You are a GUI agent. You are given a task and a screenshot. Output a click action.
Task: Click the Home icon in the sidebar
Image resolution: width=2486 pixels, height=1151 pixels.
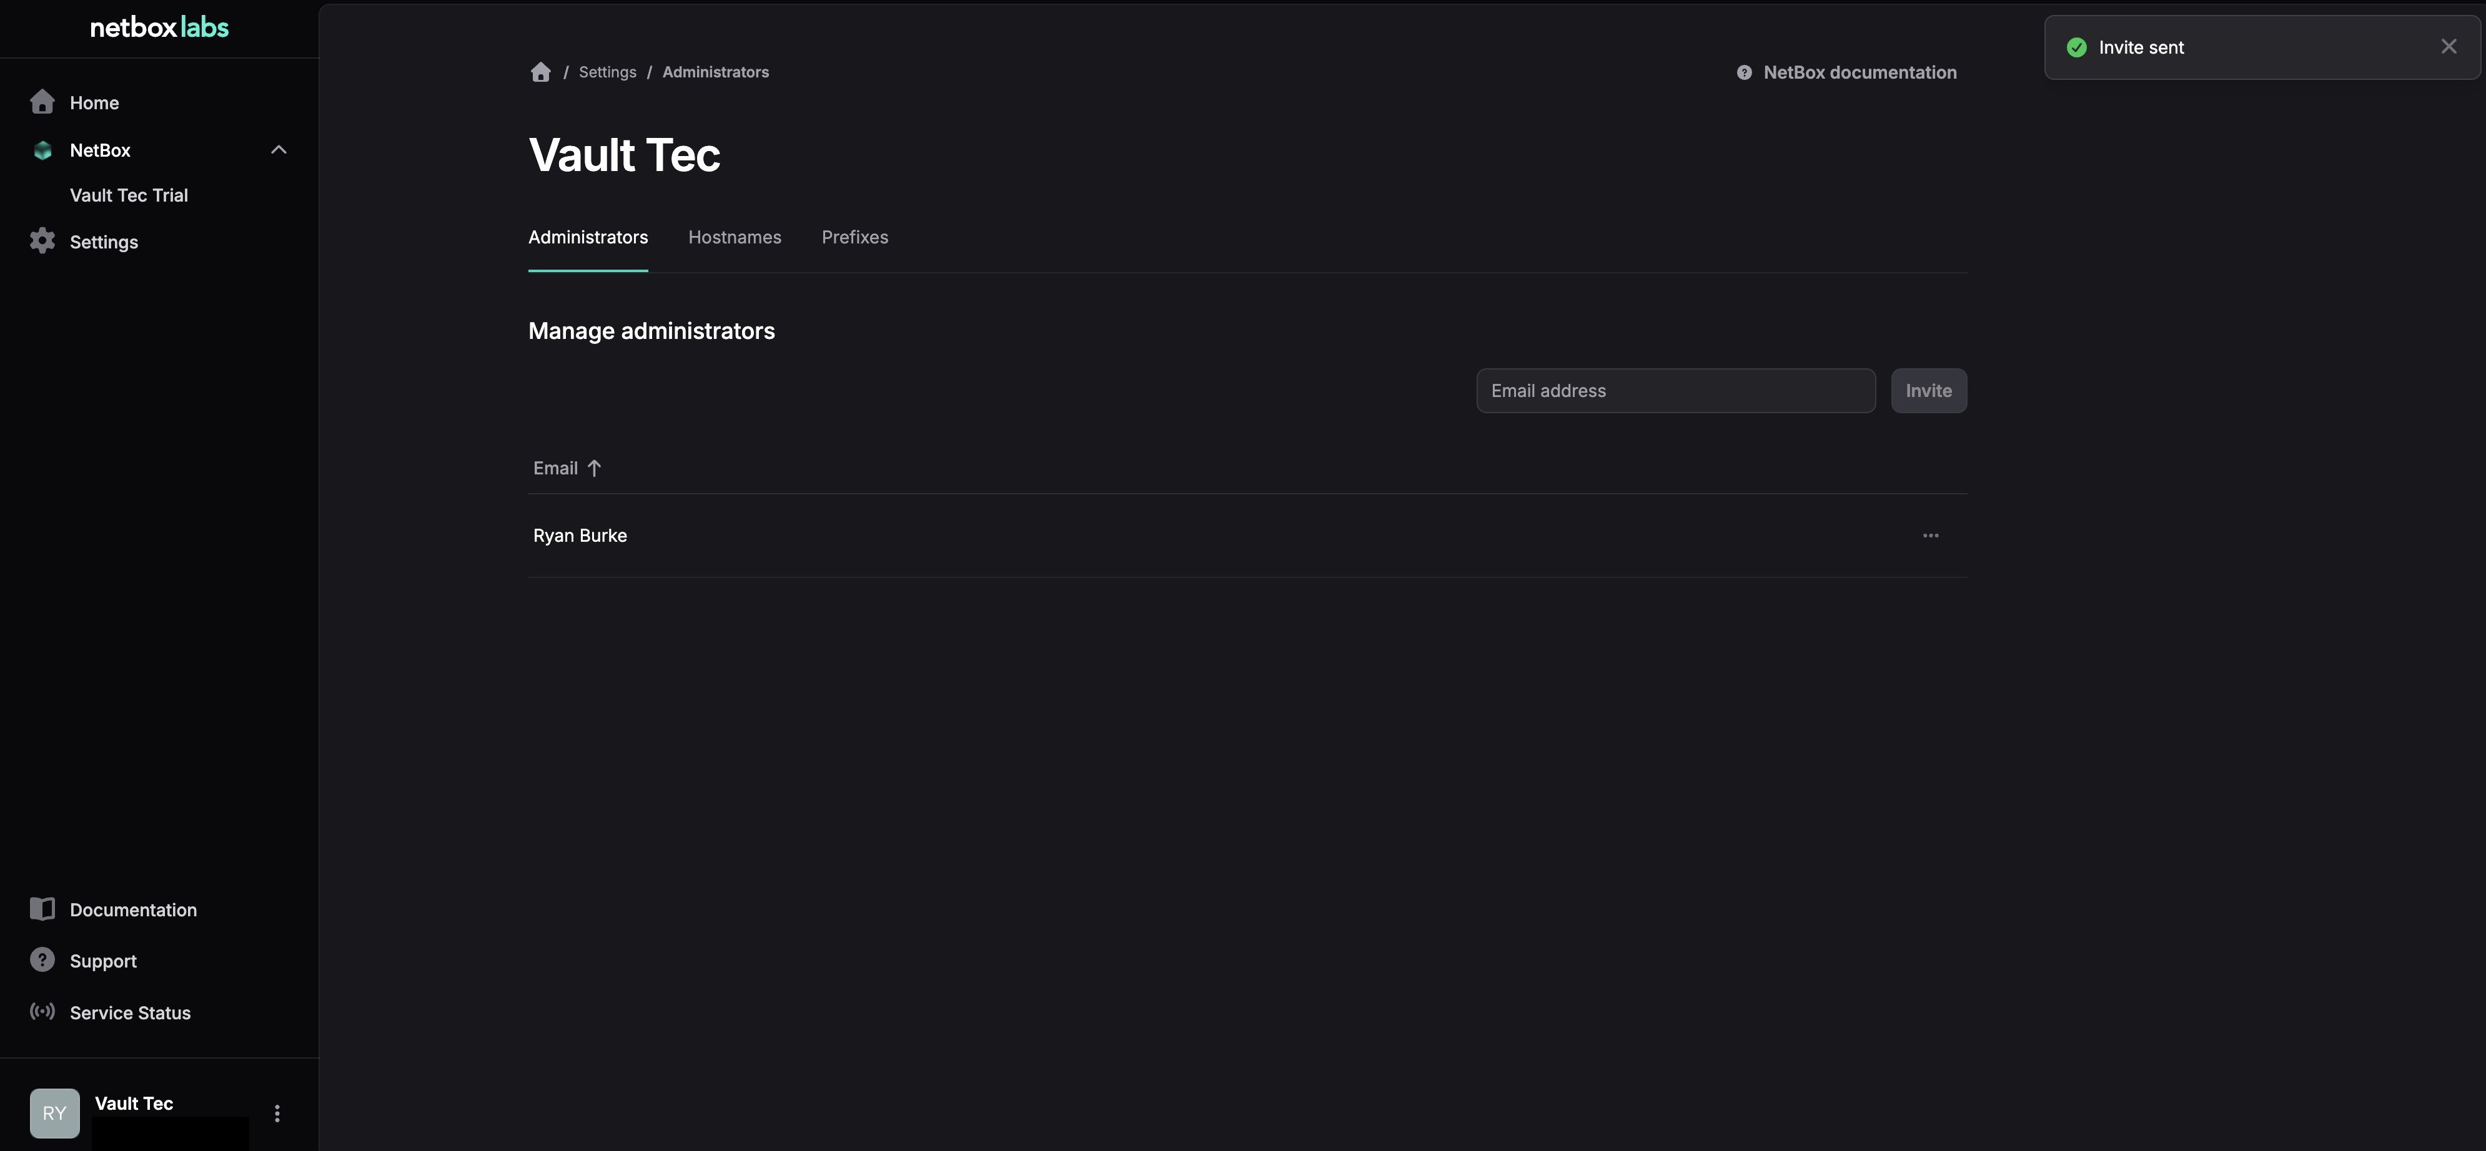pos(42,102)
